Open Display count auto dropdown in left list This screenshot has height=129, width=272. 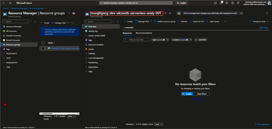pyautogui.click(x=71, y=116)
